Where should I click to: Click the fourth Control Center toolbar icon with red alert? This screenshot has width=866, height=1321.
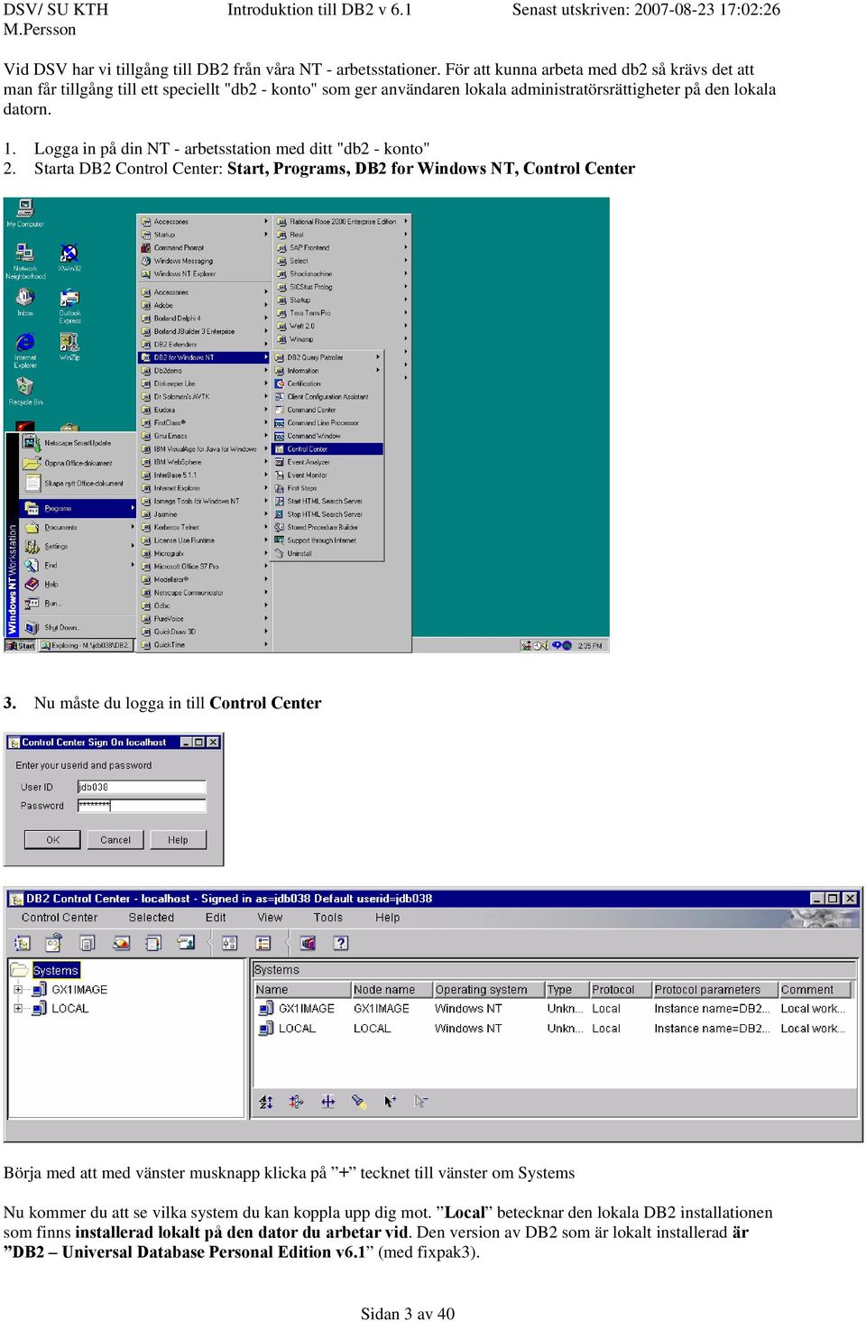(121, 943)
